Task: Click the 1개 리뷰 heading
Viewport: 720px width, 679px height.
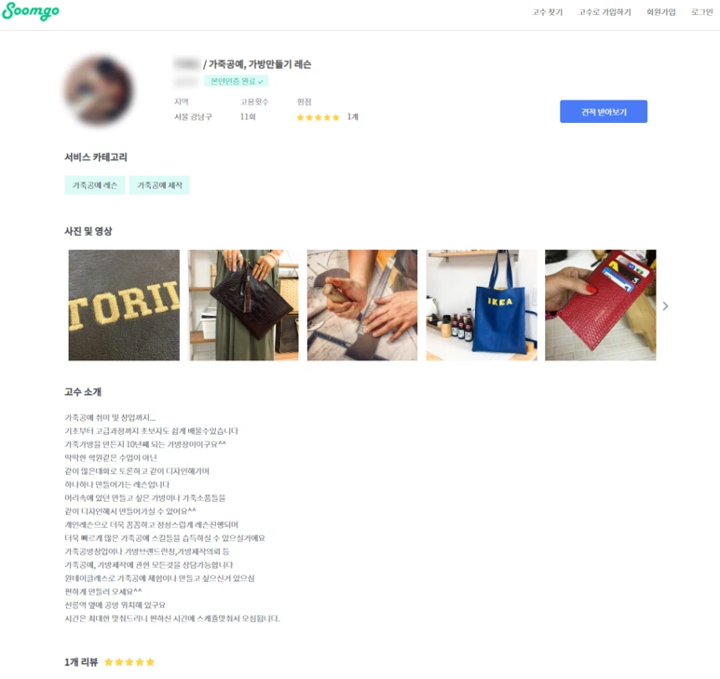Action: tap(81, 662)
